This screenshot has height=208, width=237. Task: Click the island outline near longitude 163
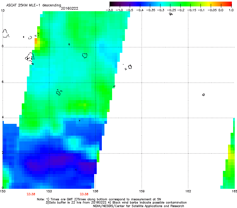(203, 95)
